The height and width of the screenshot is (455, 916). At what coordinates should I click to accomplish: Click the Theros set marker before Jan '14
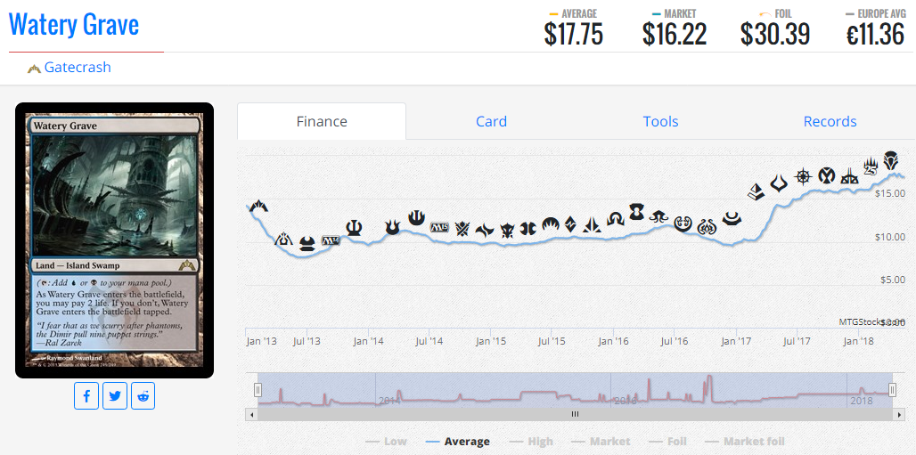[x=354, y=227]
